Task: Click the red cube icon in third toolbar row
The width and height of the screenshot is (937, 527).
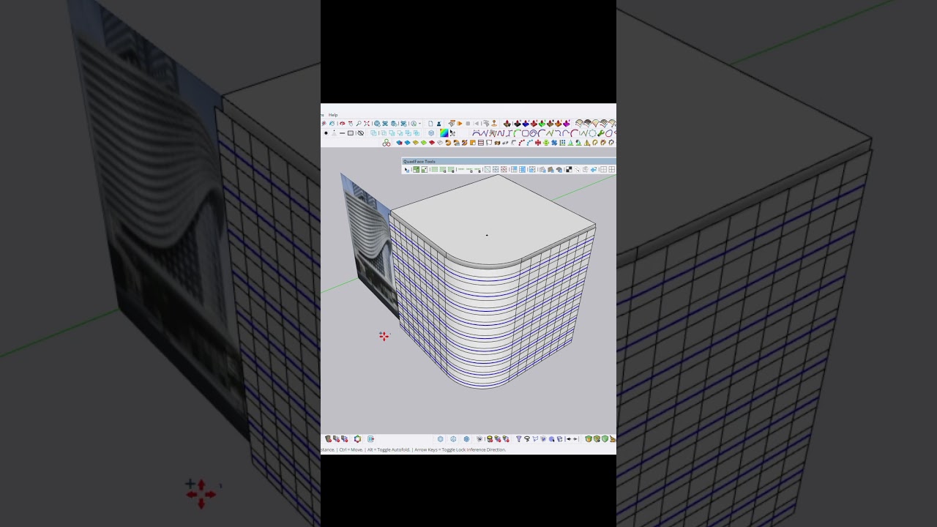Action: click(x=432, y=143)
